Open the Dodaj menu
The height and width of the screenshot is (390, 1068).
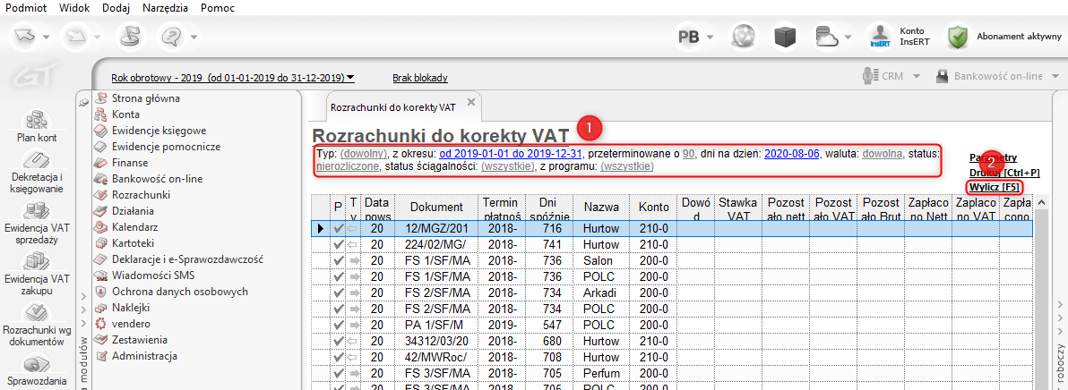116,9
